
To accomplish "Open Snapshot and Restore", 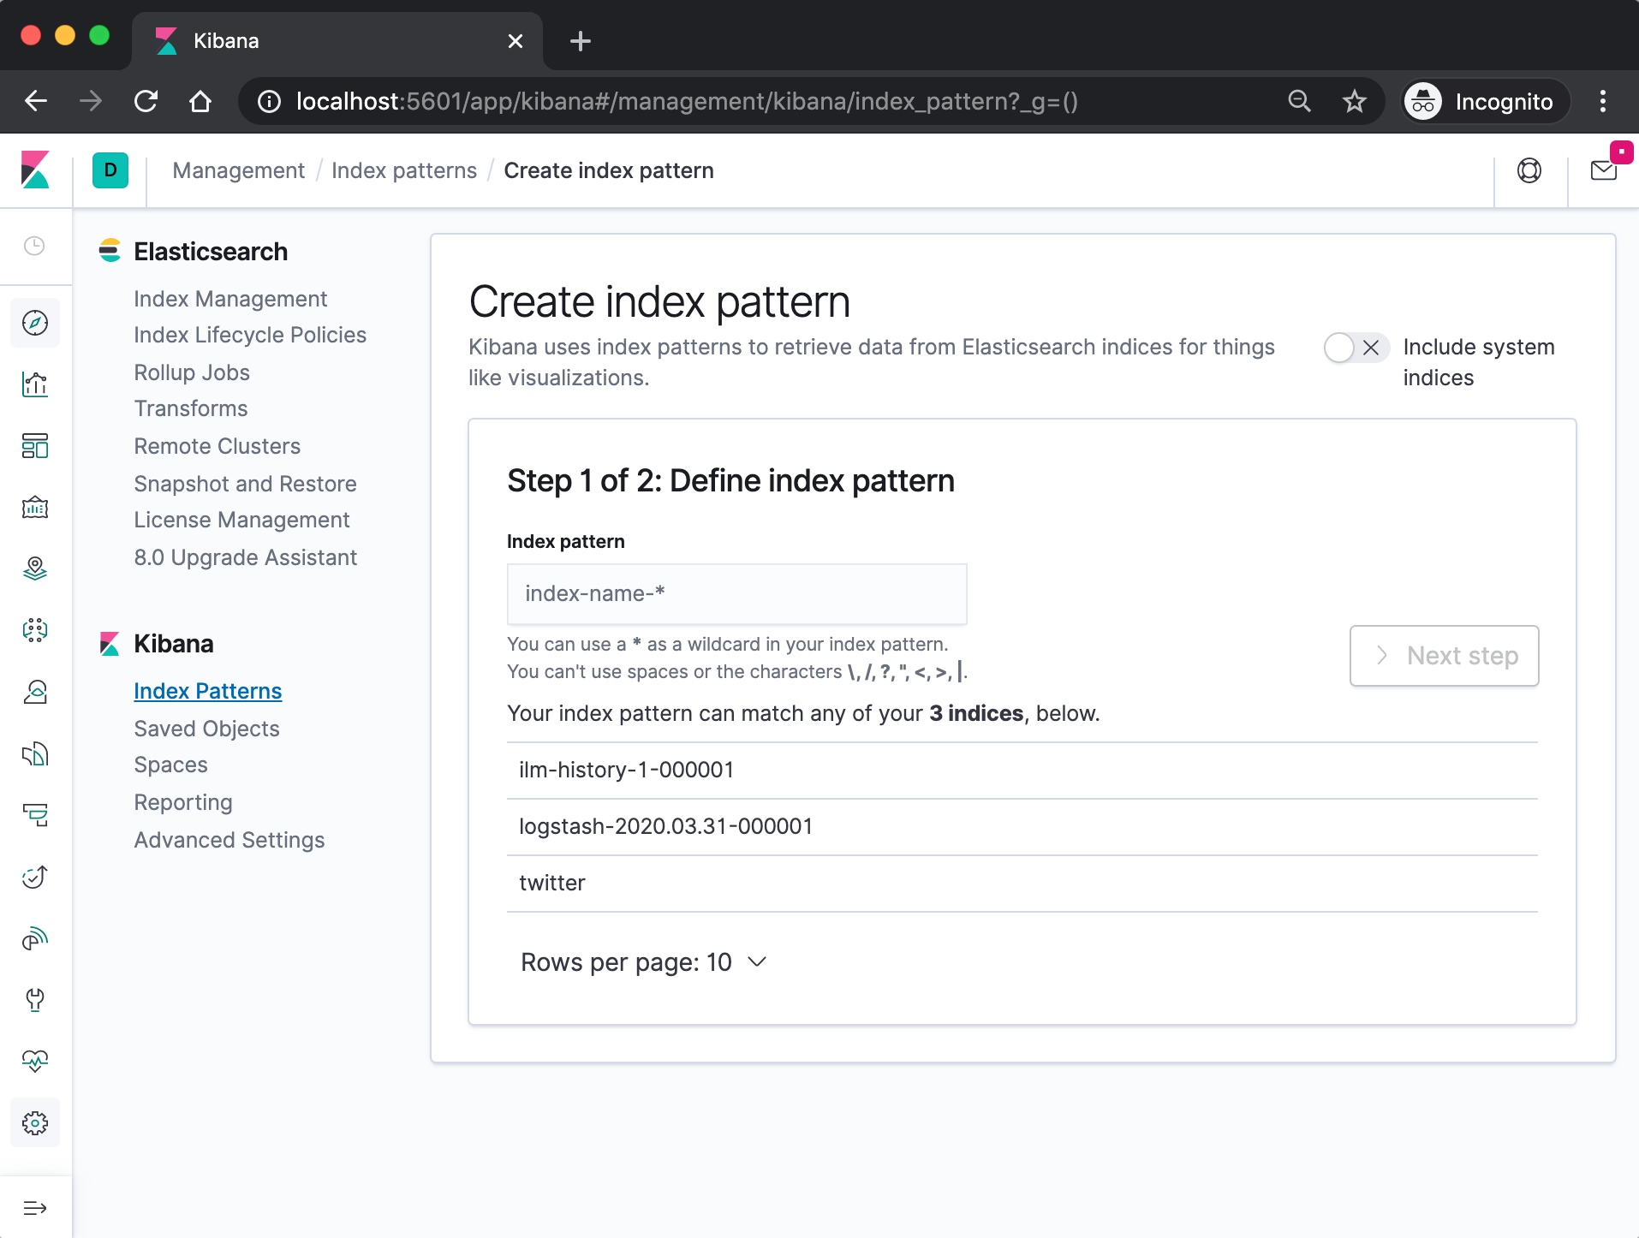I will click(x=245, y=484).
